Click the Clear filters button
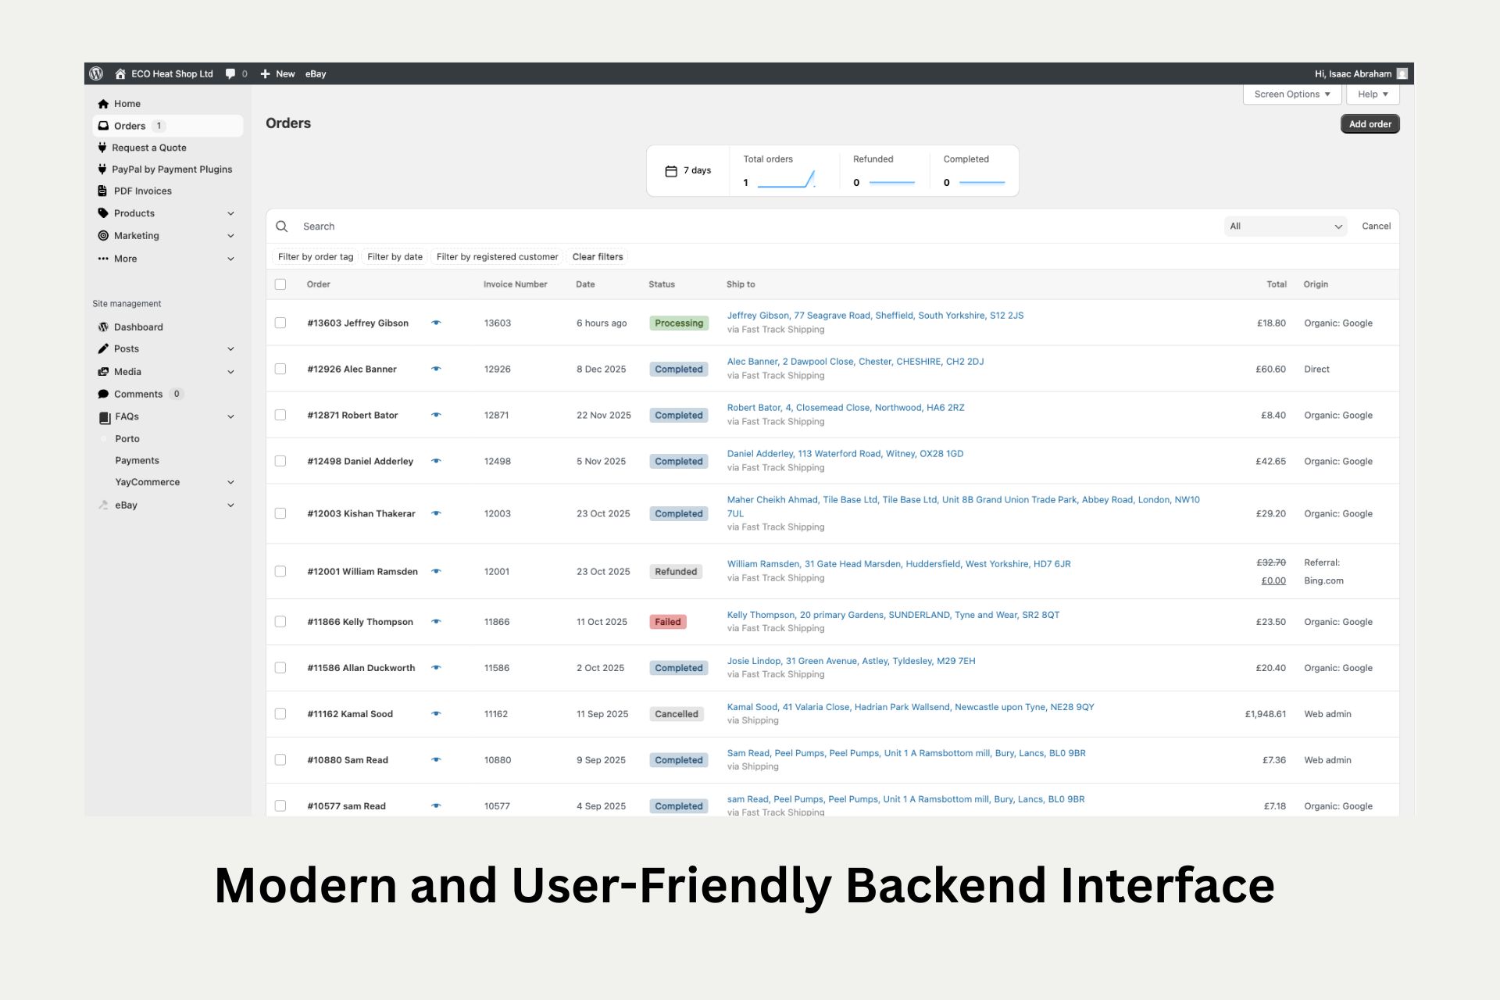Screen dimensions: 1500x1000 (598, 257)
